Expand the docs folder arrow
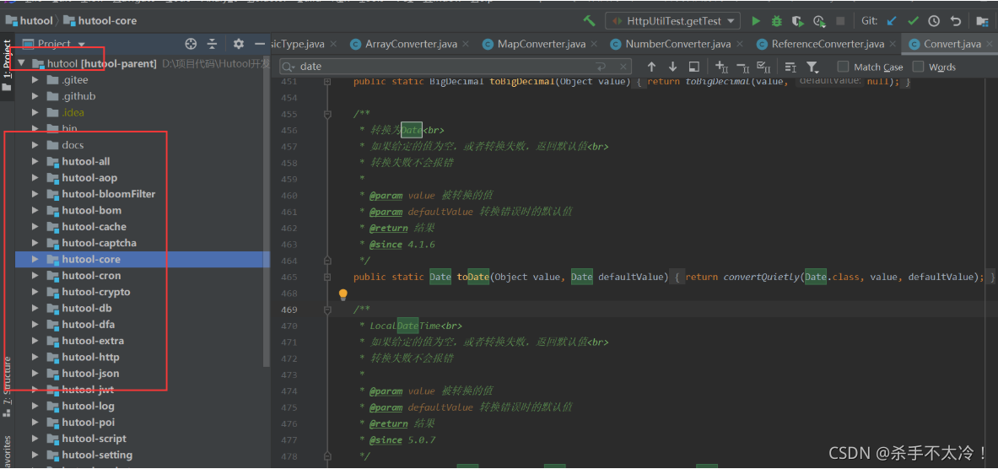The image size is (998, 469). [x=35, y=145]
